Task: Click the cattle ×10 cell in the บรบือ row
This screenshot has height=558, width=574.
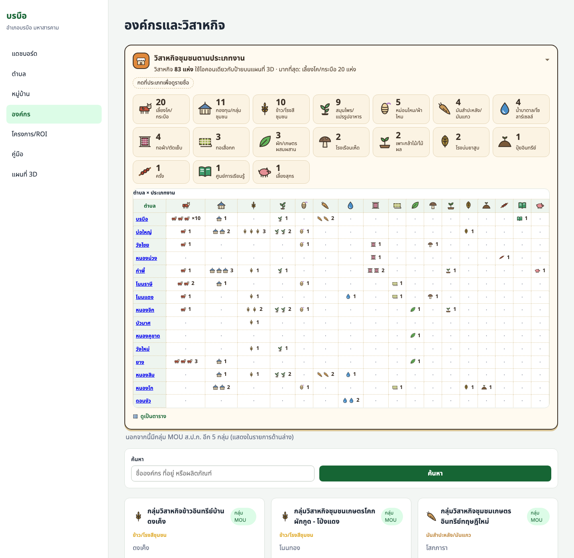Action: coord(186,218)
